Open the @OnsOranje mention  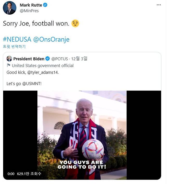(x=52, y=39)
